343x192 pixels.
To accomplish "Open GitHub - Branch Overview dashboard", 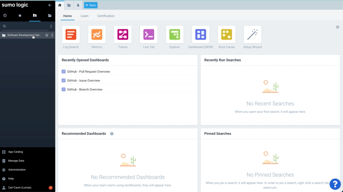I will (x=85, y=89).
